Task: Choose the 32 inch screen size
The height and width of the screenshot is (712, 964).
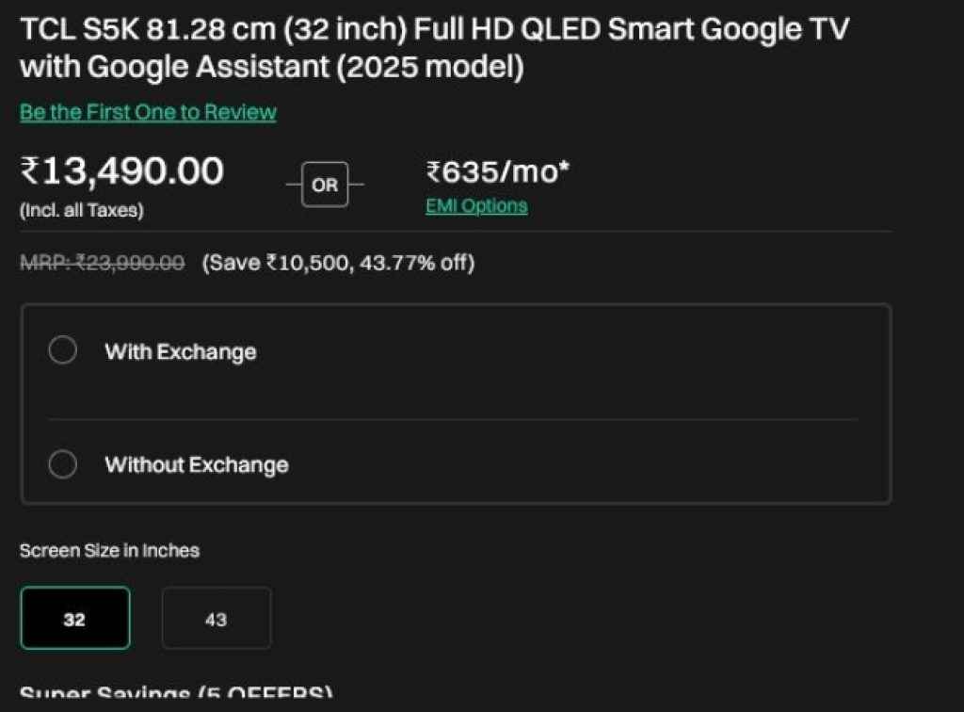Action: click(x=74, y=618)
